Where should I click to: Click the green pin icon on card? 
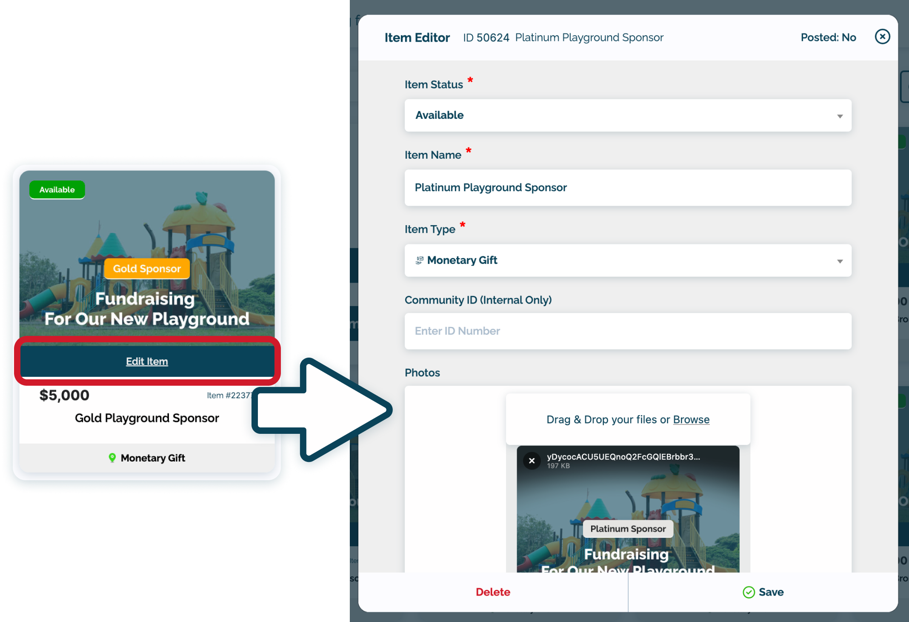pyautogui.click(x=112, y=458)
